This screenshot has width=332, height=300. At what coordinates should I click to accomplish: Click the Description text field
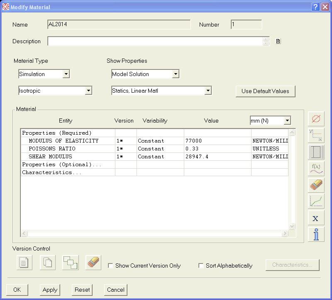pos(155,41)
